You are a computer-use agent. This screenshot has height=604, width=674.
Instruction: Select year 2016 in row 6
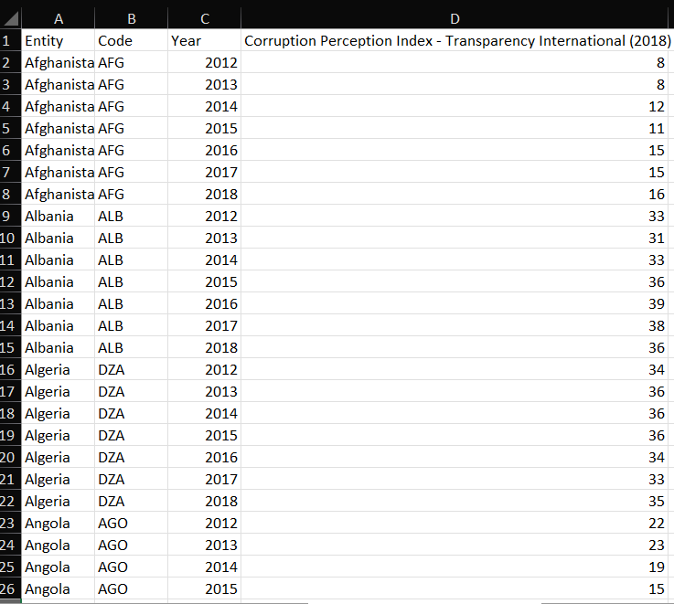204,150
